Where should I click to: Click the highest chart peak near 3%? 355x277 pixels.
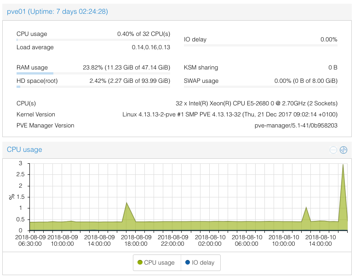(x=343, y=166)
